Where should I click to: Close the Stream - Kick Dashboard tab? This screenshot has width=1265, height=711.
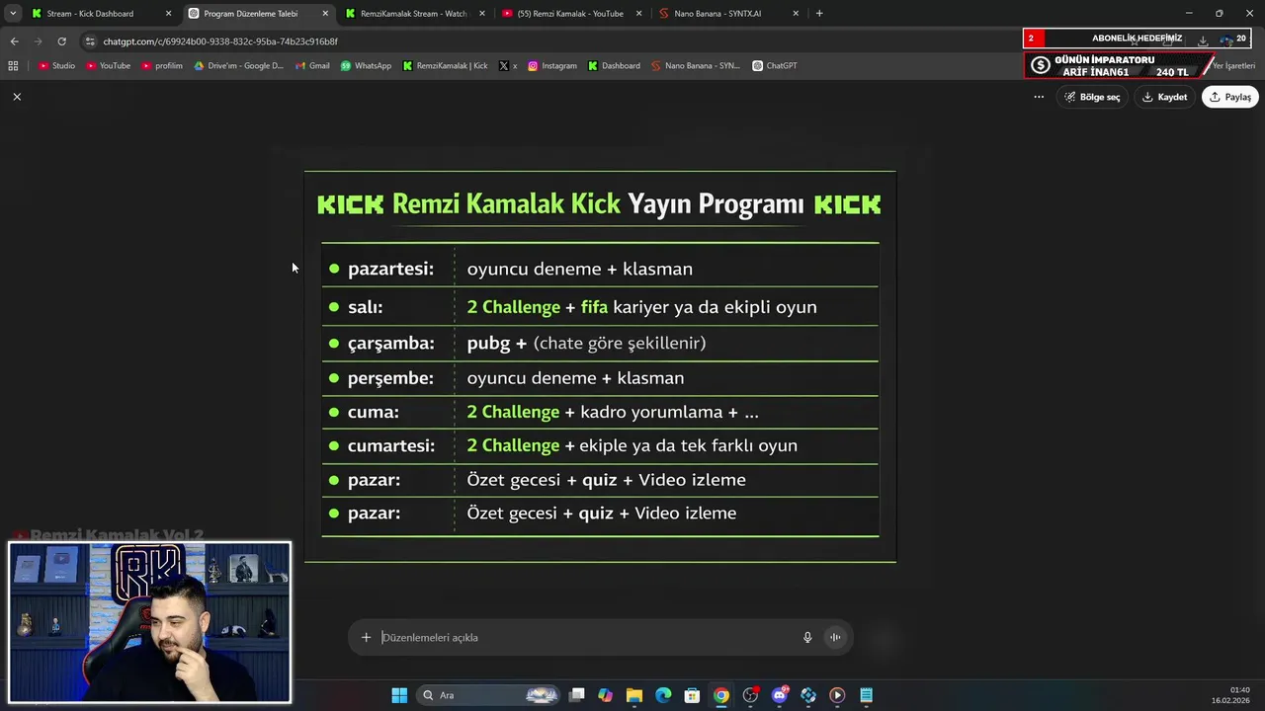pos(168,14)
